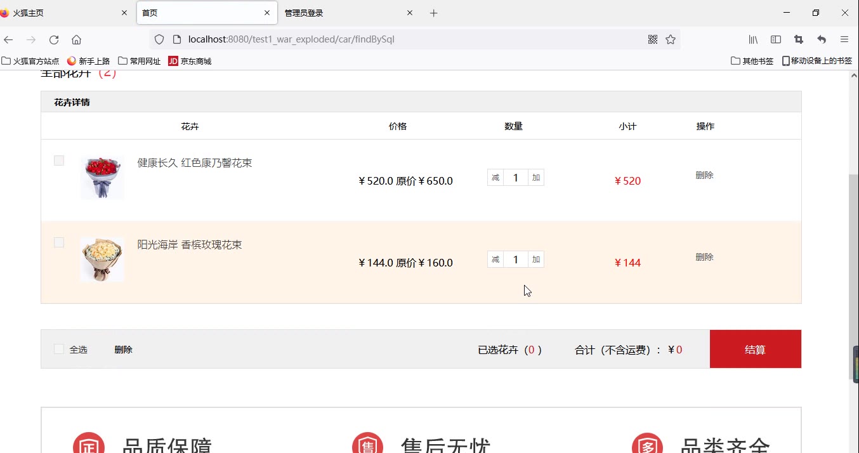Screen dimensions: 859x453
Task: Close the 首页 tab
Action: [x=267, y=13]
